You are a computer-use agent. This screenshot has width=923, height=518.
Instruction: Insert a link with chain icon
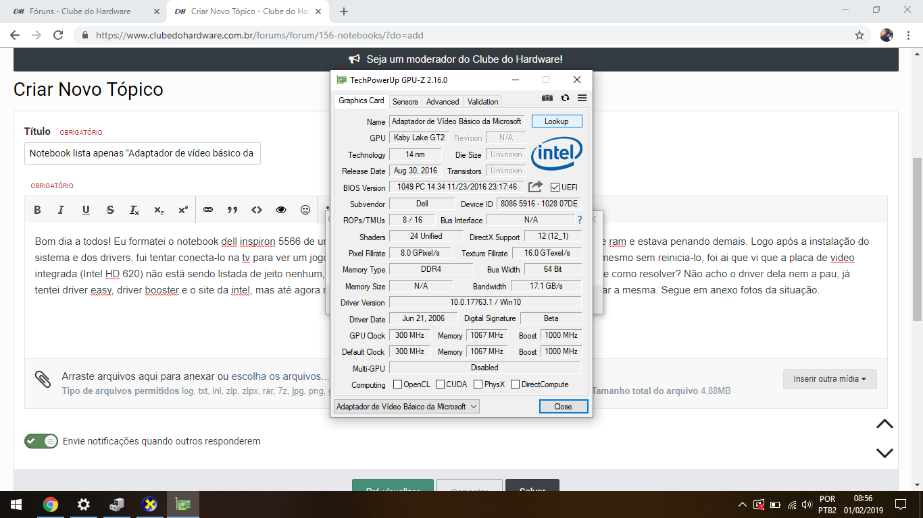coord(208,210)
